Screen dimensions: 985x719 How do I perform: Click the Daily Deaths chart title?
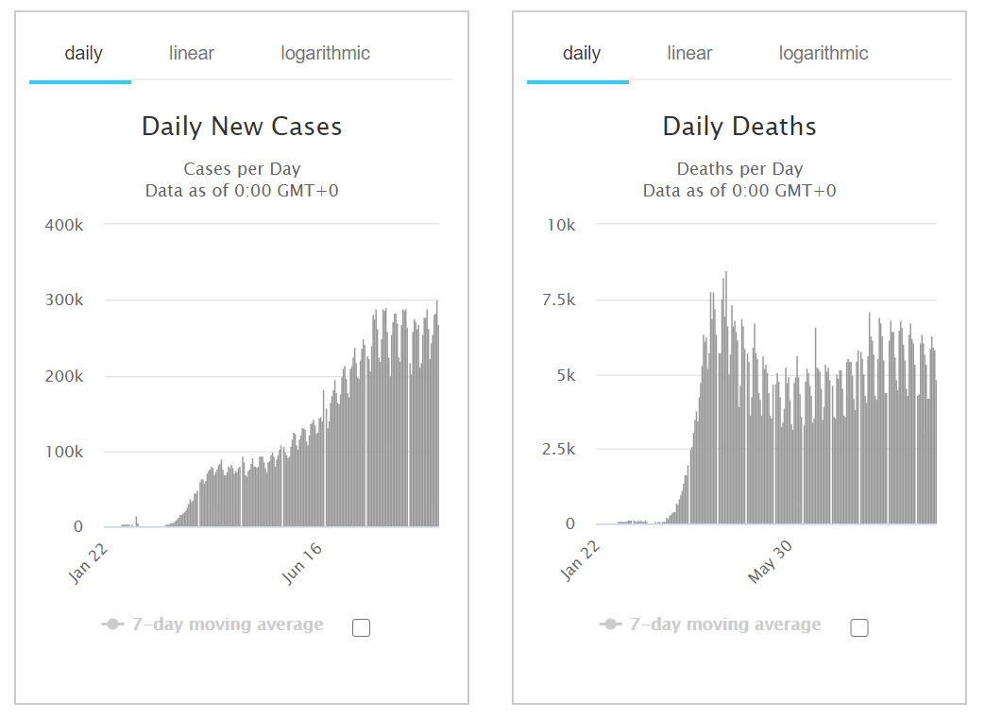point(739,127)
